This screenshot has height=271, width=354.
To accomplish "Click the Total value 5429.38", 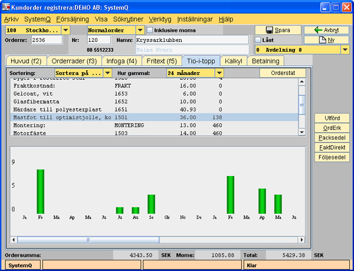I will coord(293,256).
